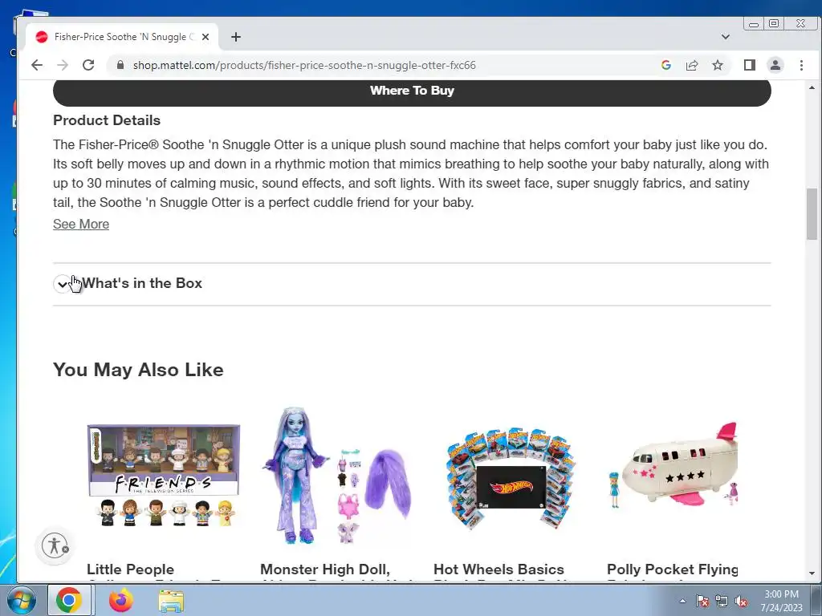Click the Little People product title
Screen dimensions: 822x616
click(130, 570)
